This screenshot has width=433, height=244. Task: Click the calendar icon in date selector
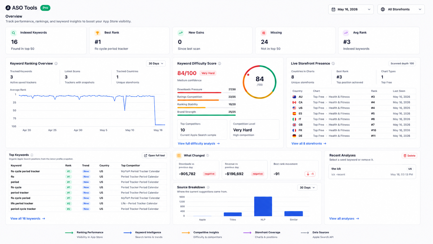tap(334, 9)
